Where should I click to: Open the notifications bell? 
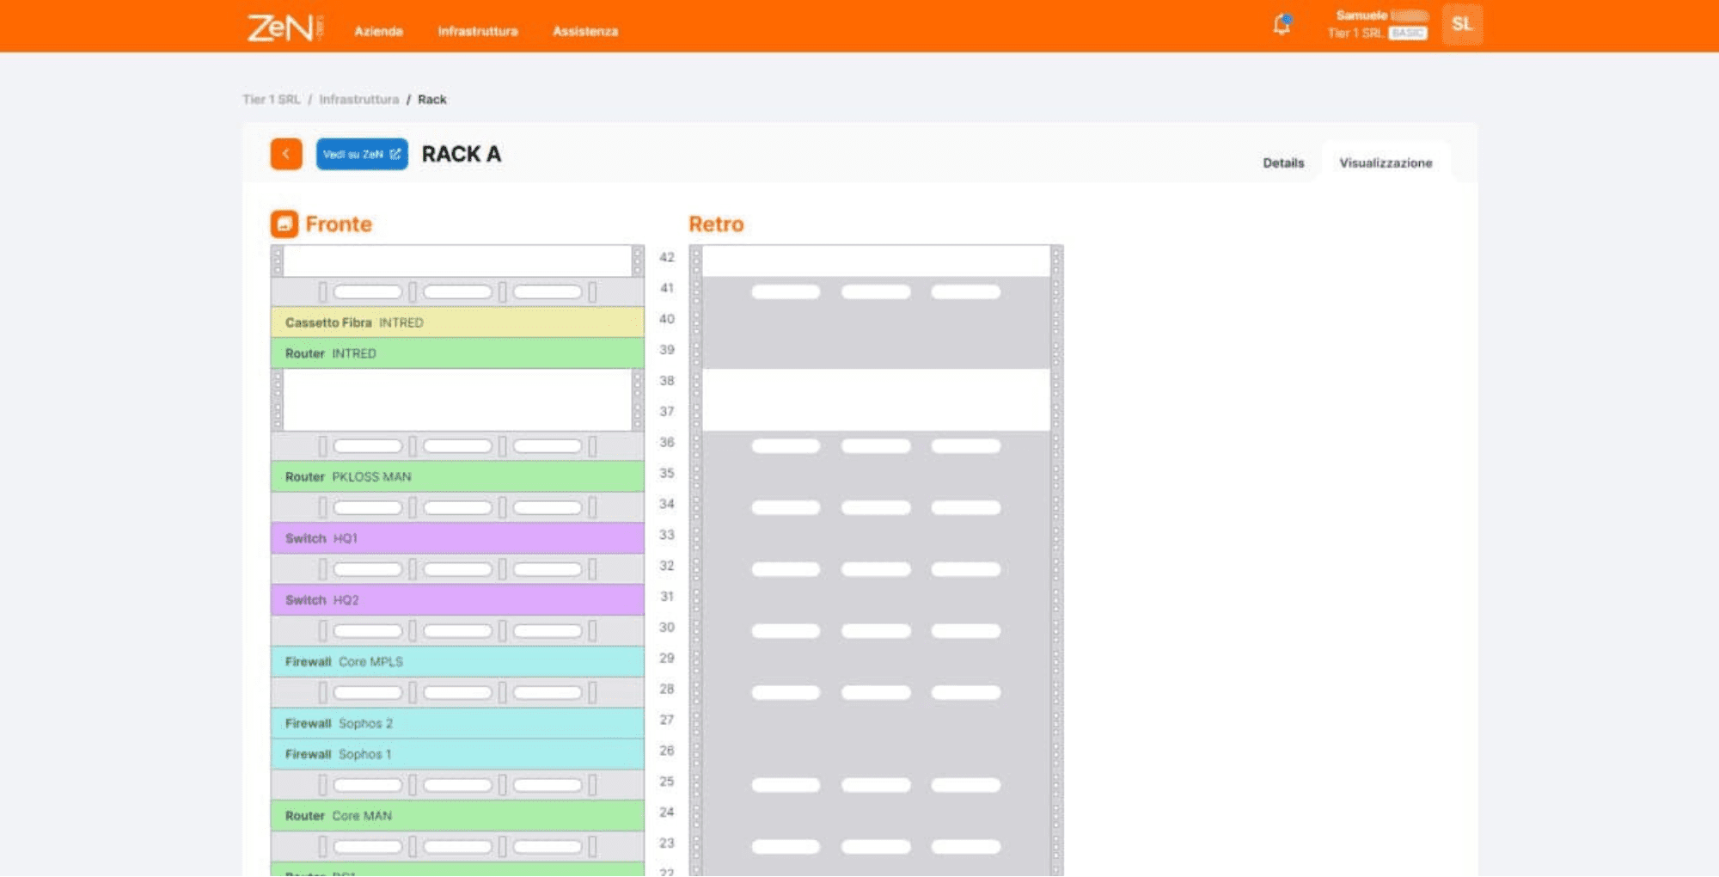[x=1282, y=25]
